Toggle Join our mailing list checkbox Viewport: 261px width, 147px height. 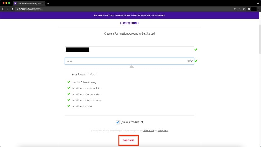point(118,122)
